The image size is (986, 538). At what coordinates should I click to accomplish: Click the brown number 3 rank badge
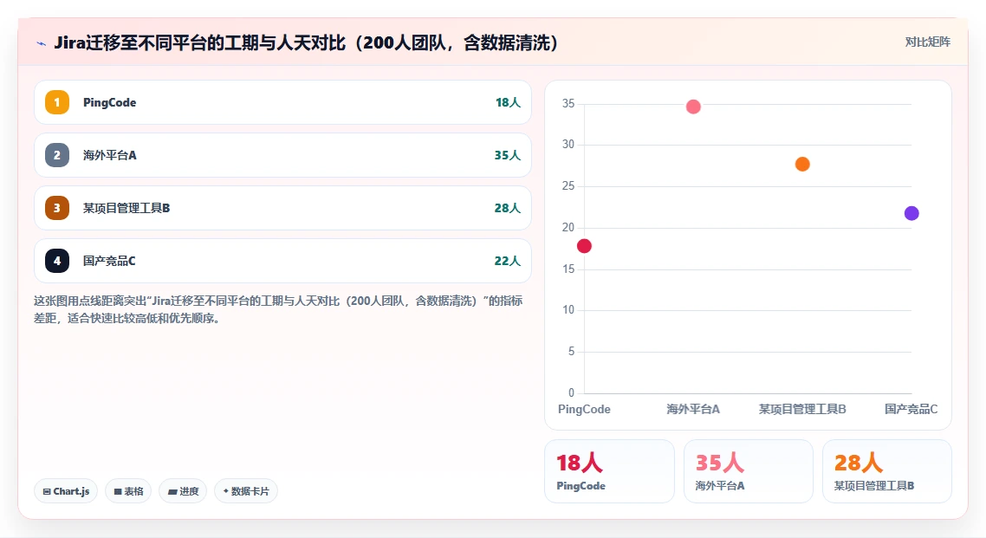pos(57,208)
